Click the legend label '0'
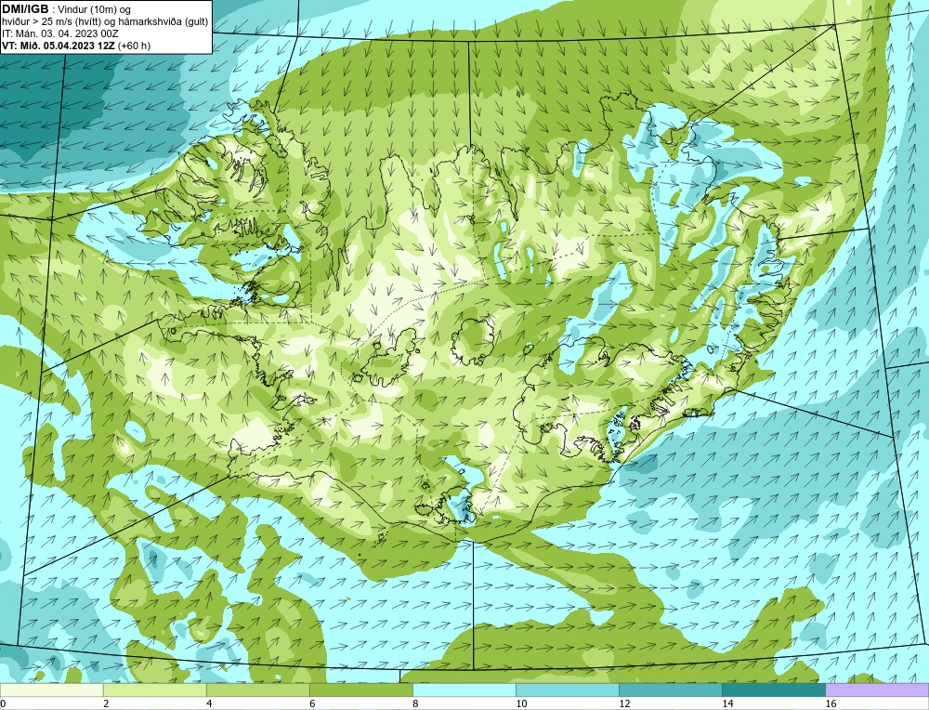Screen dimensions: 929x710 point(4,703)
